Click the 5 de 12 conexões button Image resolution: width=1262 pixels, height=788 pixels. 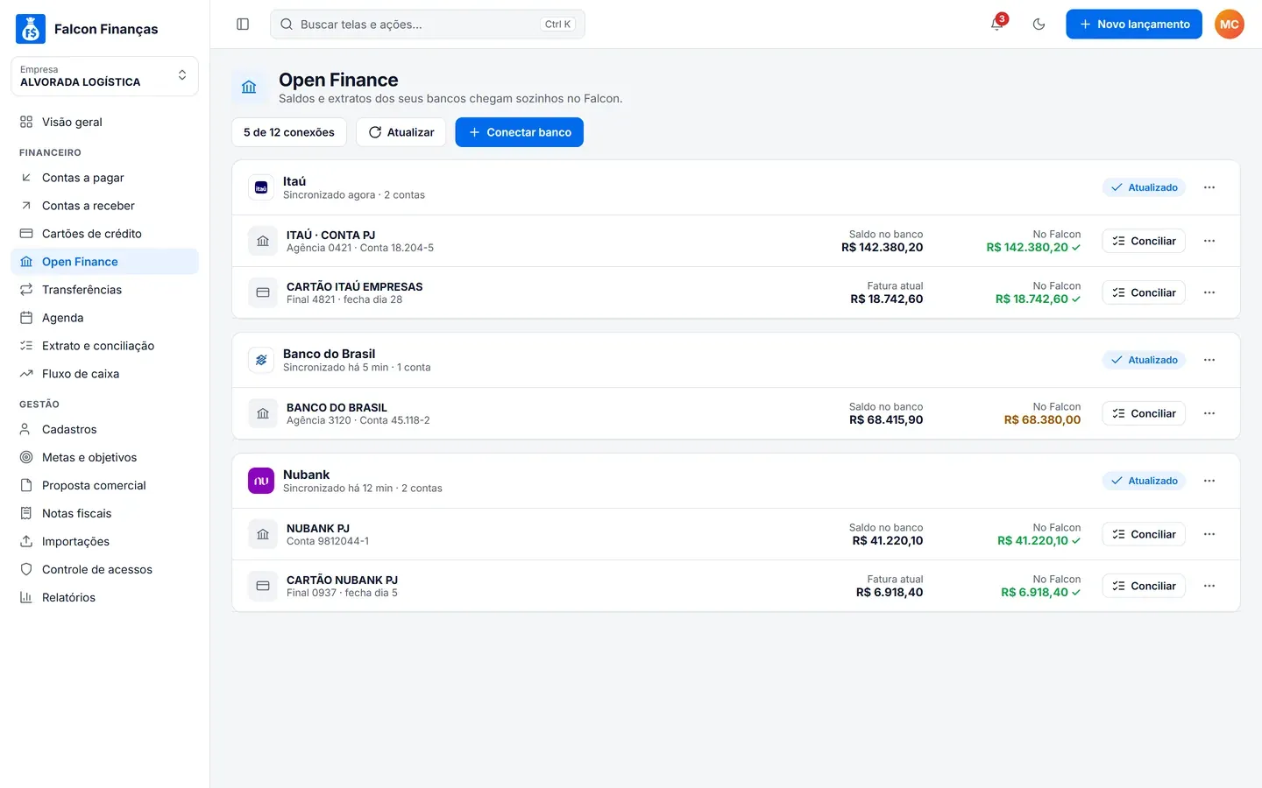point(289,132)
